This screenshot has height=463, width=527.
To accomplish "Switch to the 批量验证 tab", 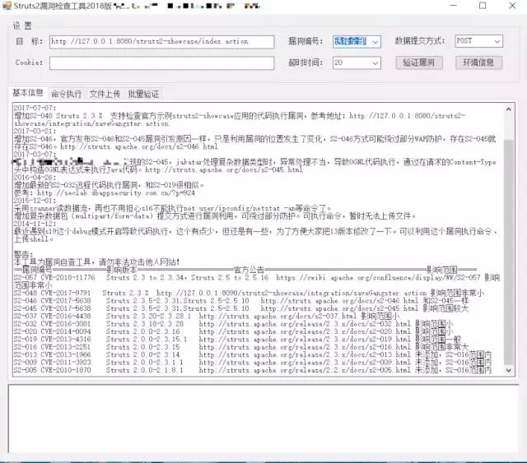I will point(143,94).
